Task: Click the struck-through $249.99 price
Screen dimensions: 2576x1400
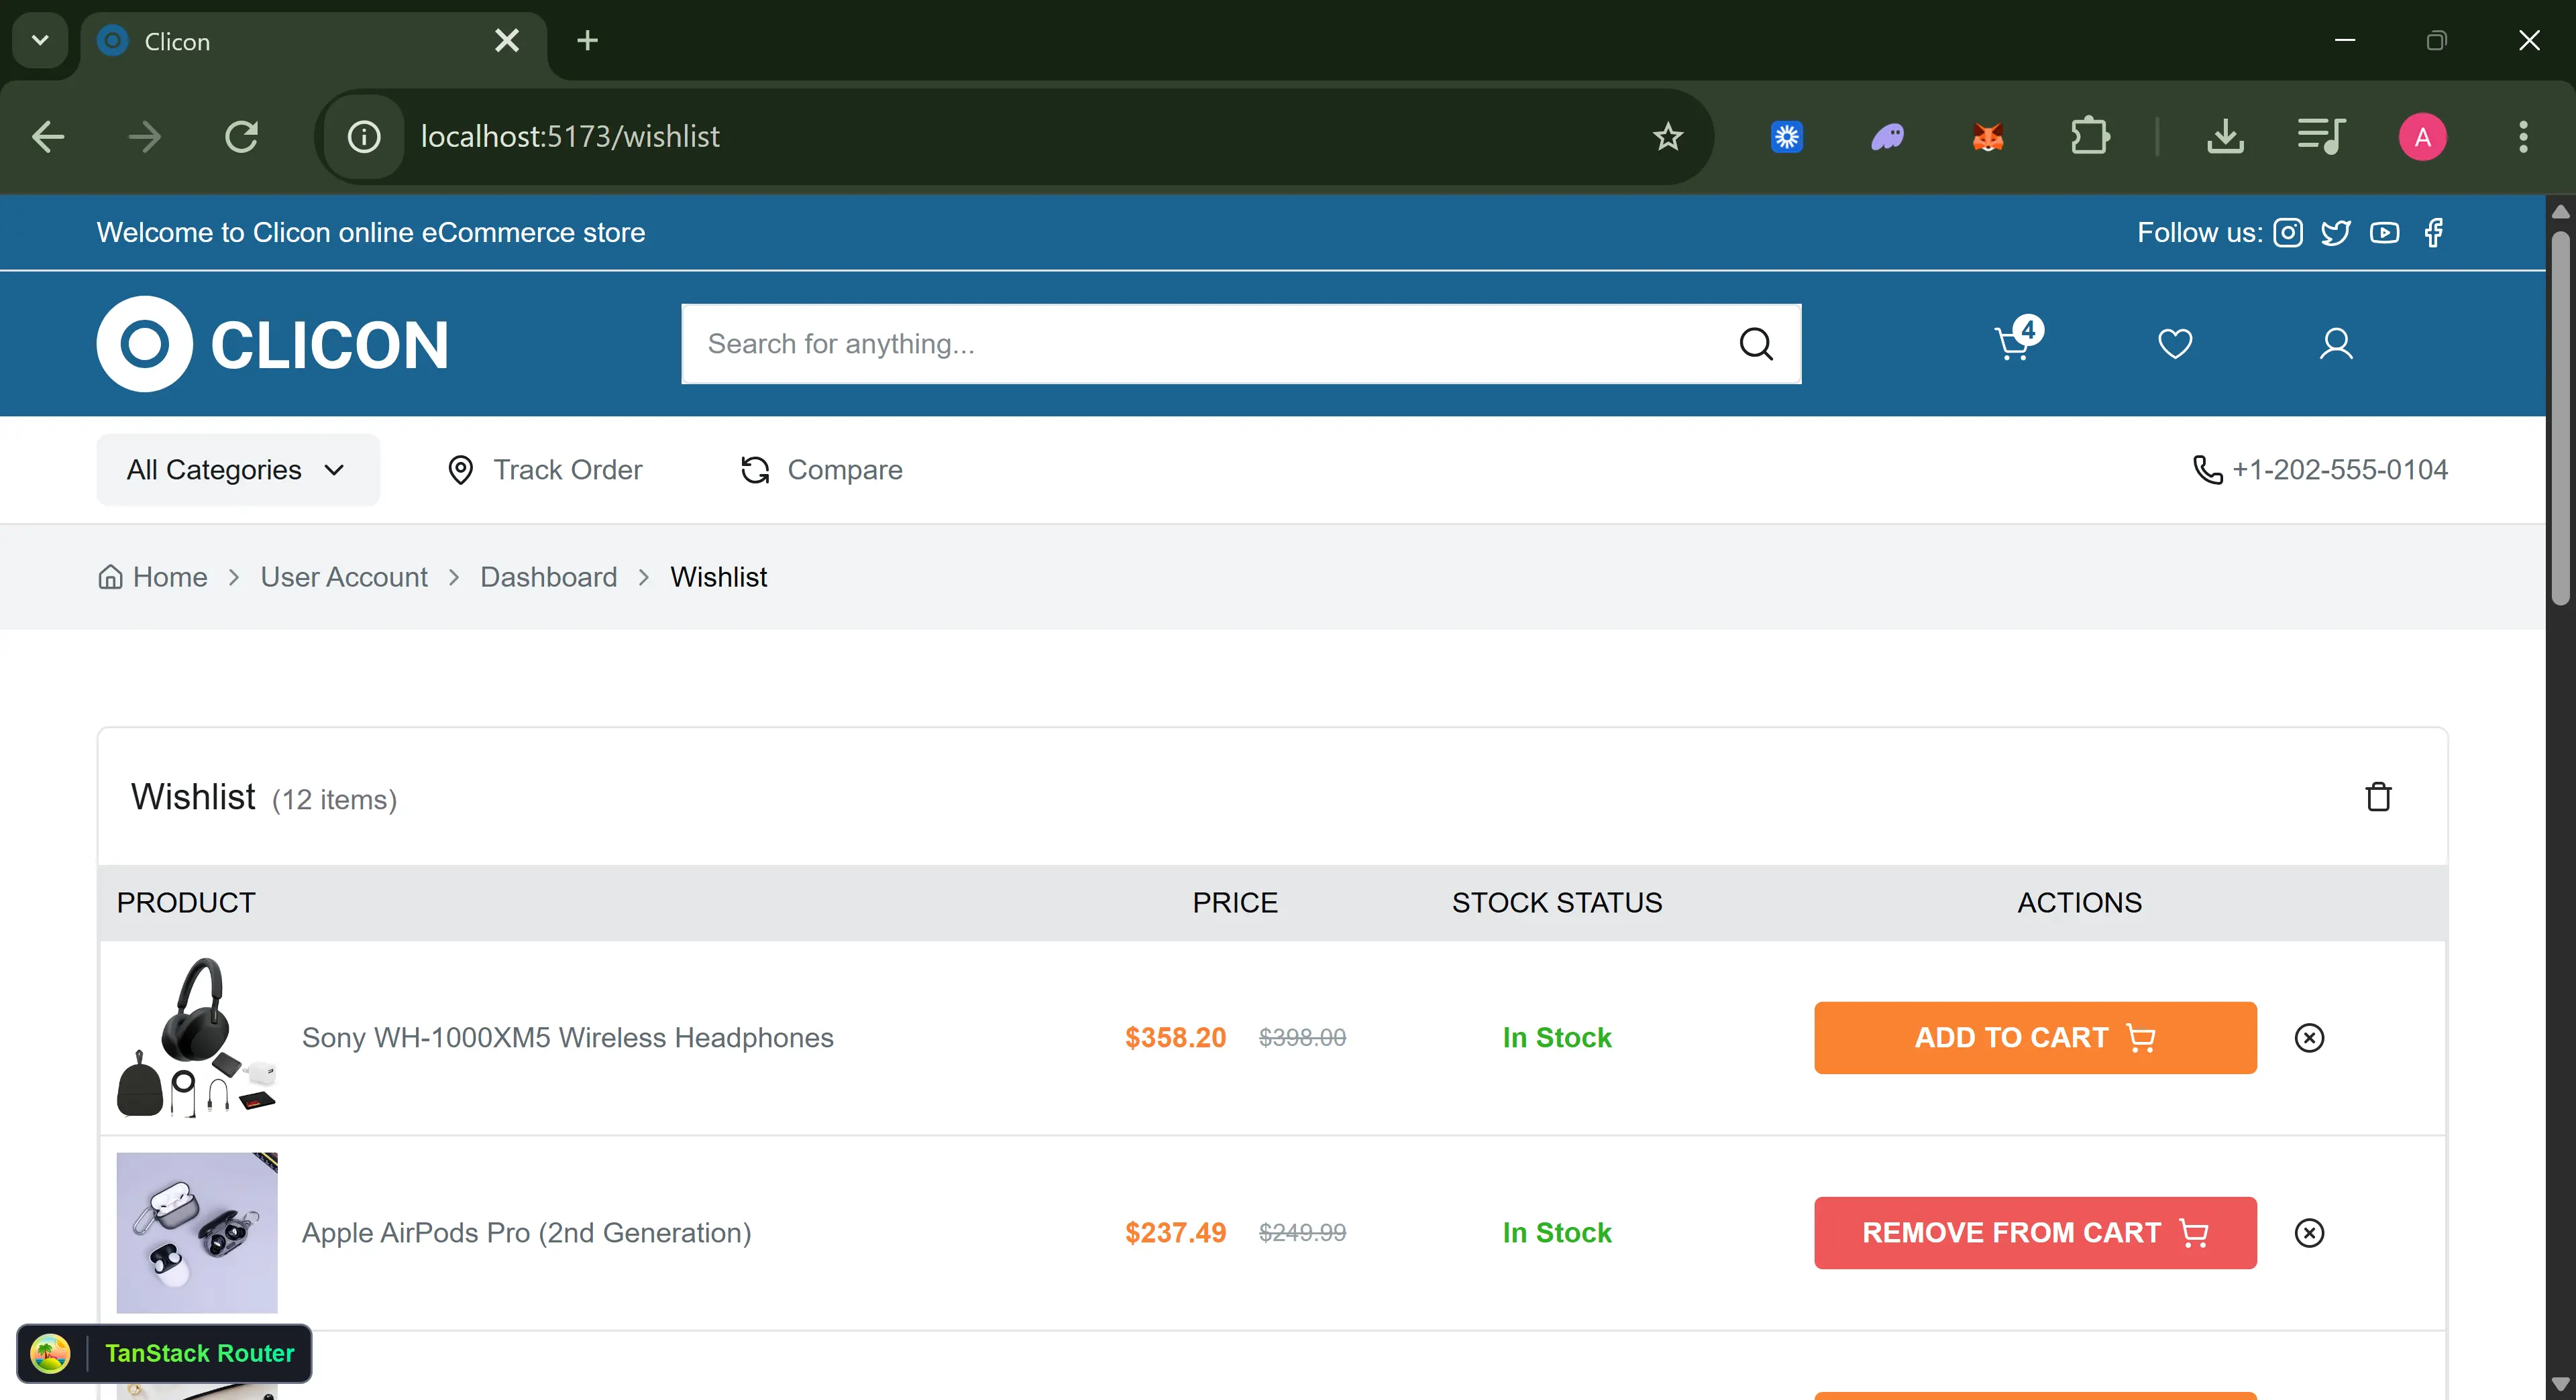Action: point(1302,1232)
